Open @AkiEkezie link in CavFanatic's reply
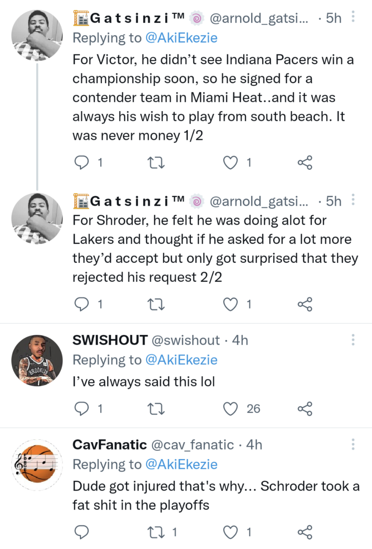 (x=181, y=464)
